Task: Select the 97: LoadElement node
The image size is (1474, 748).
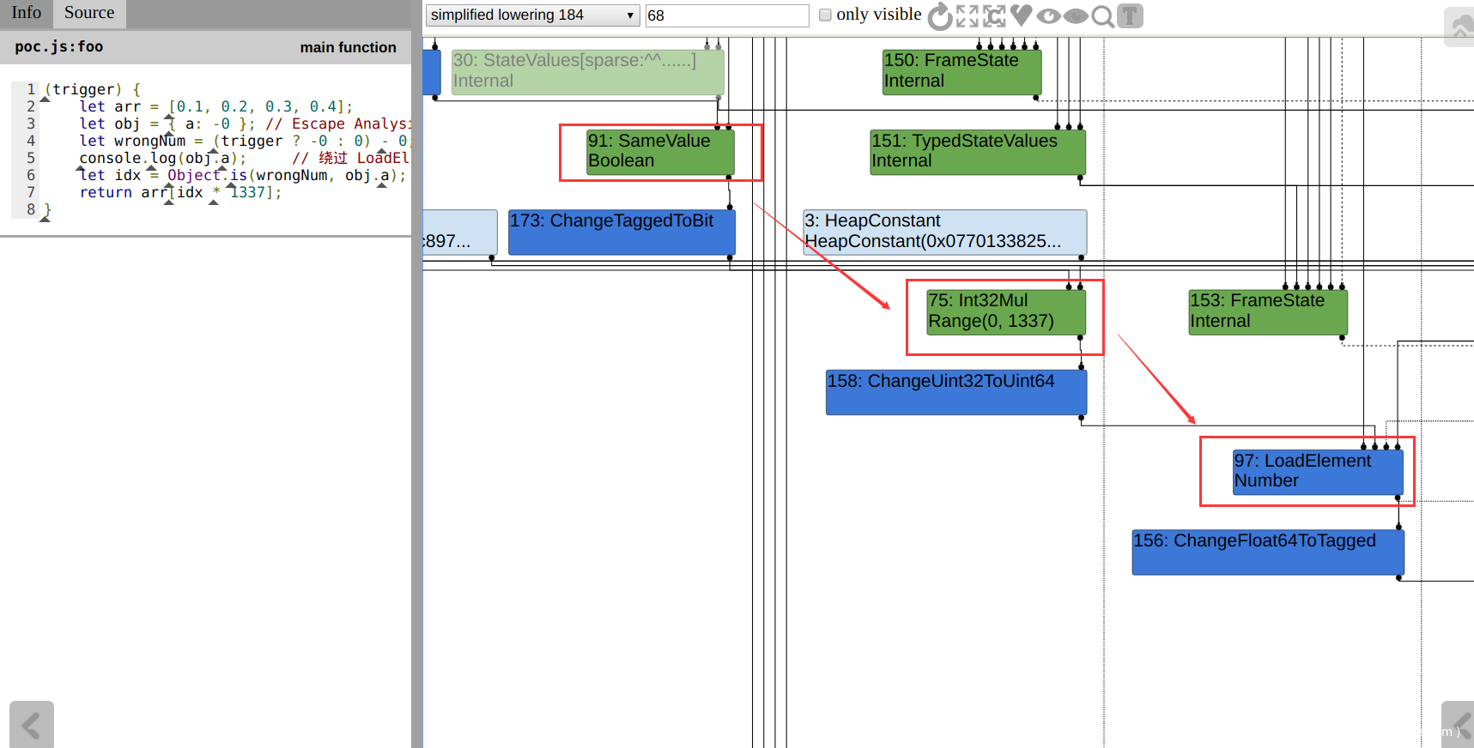Action: (1317, 472)
